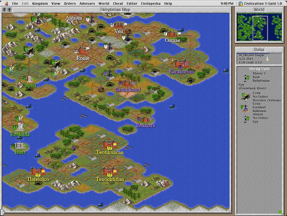Select the city of Tlatelolco
The width and height of the screenshot is (287, 216).
click(x=38, y=171)
